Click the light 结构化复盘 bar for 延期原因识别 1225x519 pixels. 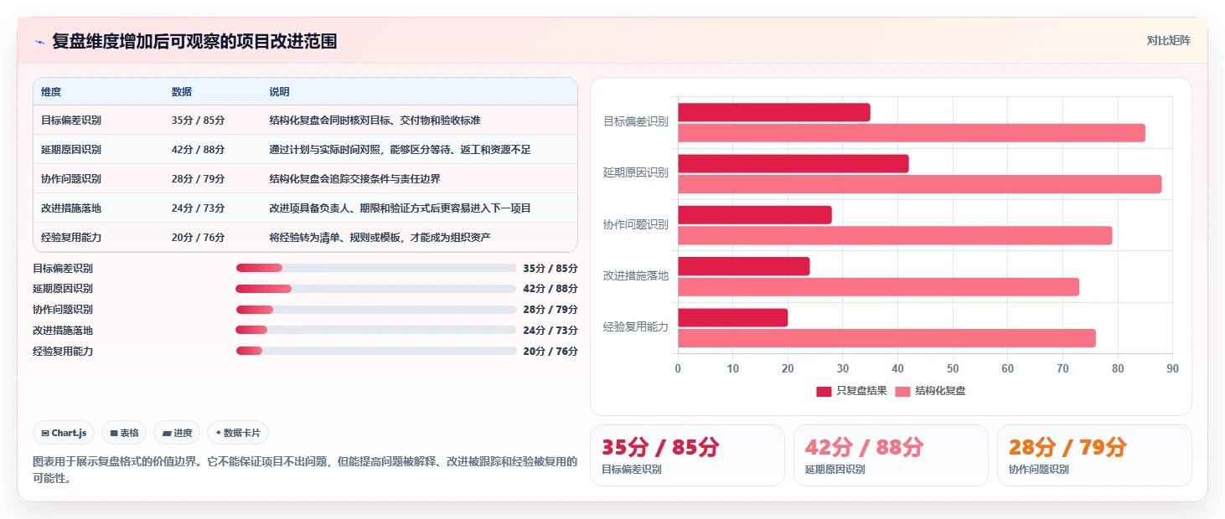click(920, 184)
